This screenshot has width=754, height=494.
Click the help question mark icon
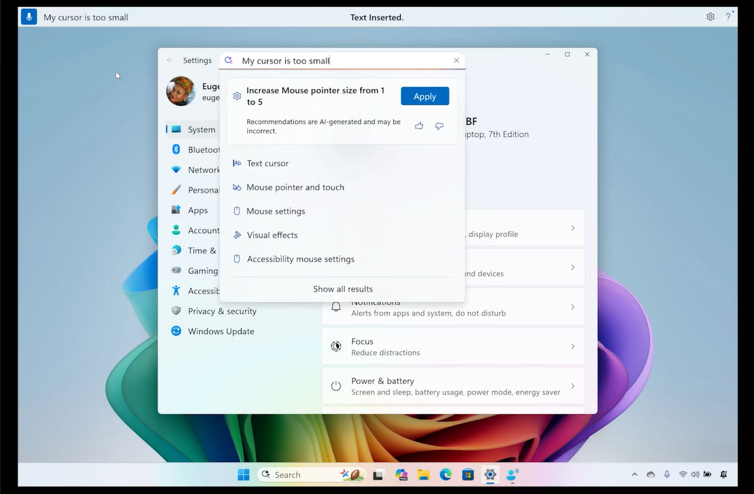[728, 16]
